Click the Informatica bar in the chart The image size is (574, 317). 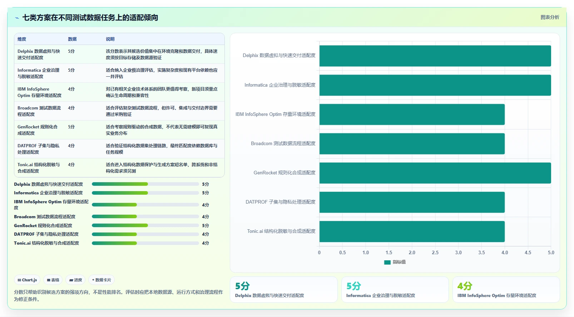pyautogui.click(x=435, y=85)
